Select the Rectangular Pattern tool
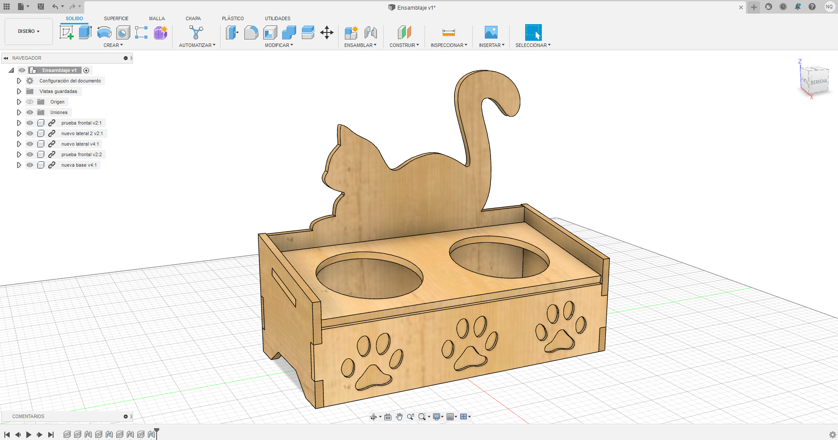The height and width of the screenshot is (440, 838). (x=141, y=32)
